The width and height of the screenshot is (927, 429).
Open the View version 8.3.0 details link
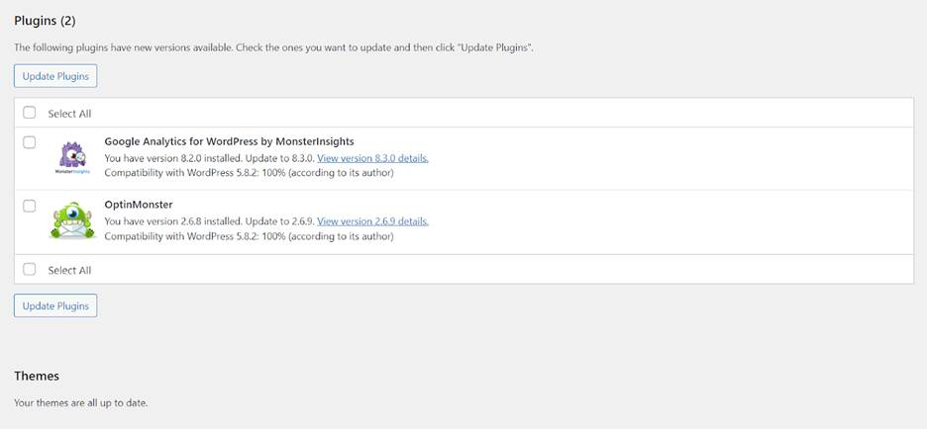click(x=372, y=158)
